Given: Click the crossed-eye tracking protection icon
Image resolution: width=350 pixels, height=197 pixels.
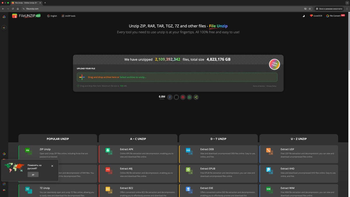Looking at the screenshot, I should (x=305, y=9).
